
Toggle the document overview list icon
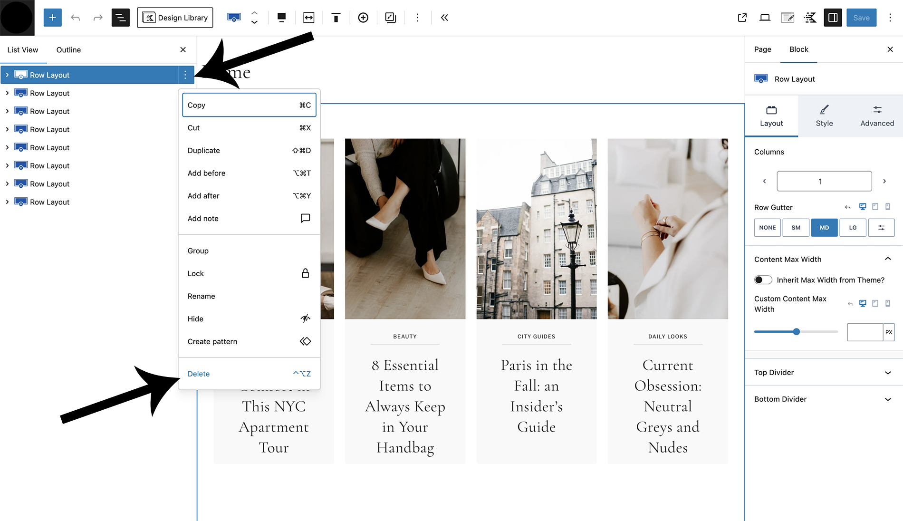coord(120,18)
